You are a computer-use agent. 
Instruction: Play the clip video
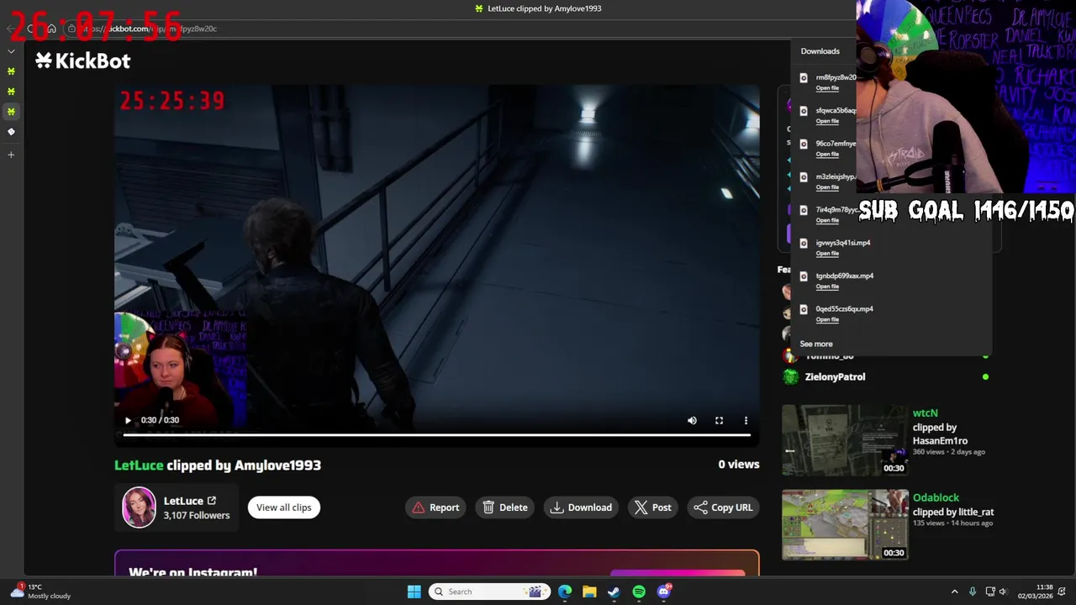(128, 420)
